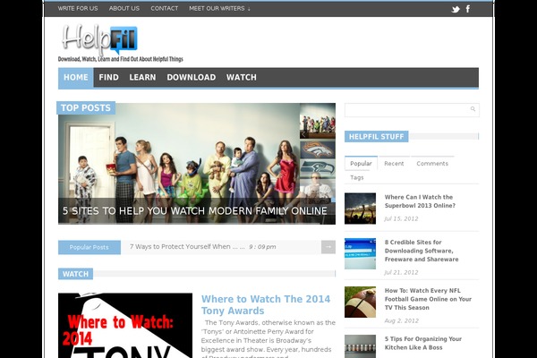Click ticker time 9 : 09 pm
Viewport: 537px width, 358px height.
262,247
